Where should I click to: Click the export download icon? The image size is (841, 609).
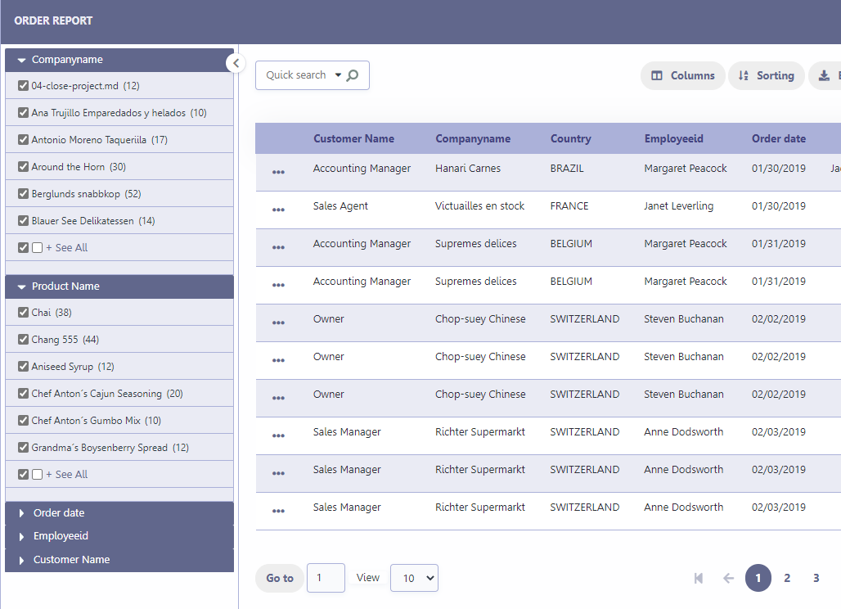pyautogui.click(x=825, y=75)
